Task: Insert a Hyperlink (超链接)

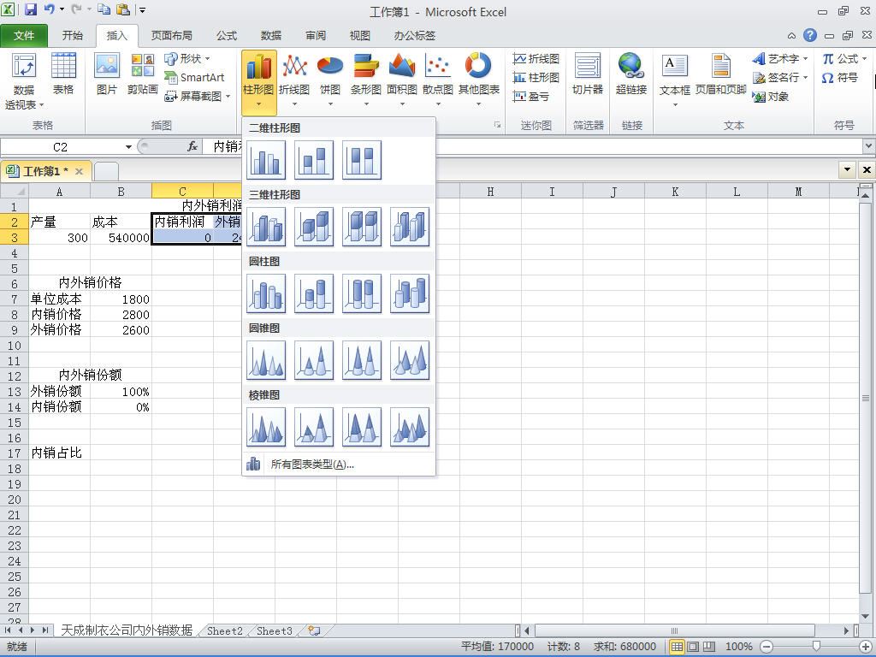Action: (x=631, y=74)
